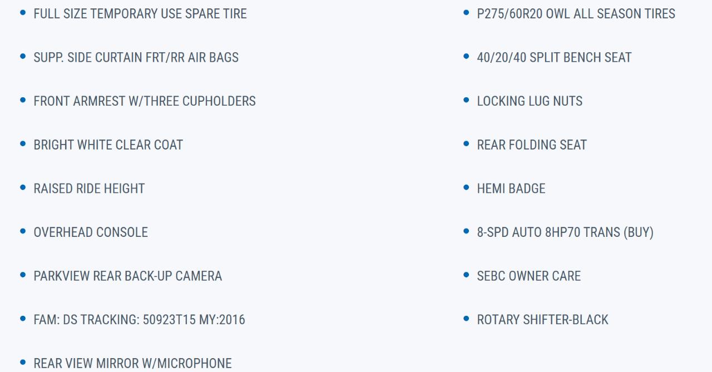The height and width of the screenshot is (372, 712).
Task: Select the Rotary Shifter-Black feature
Action: (x=542, y=320)
